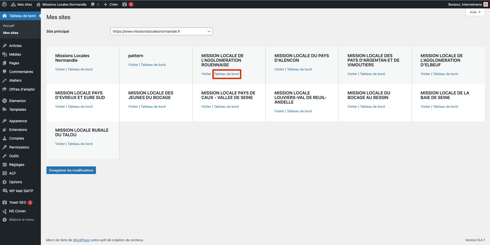Click the WordPress logo icon in admin bar
This screenshot has width=490, height=245.
(4, 4)
